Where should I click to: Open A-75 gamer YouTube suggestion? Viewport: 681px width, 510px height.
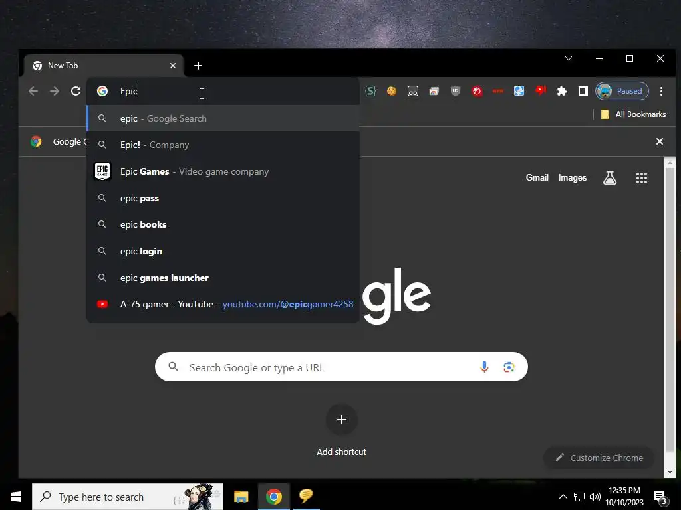223,304
